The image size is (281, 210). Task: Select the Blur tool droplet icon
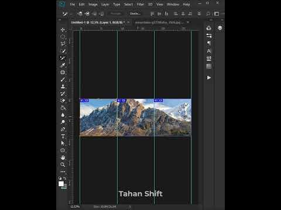[x=63, y=115]
